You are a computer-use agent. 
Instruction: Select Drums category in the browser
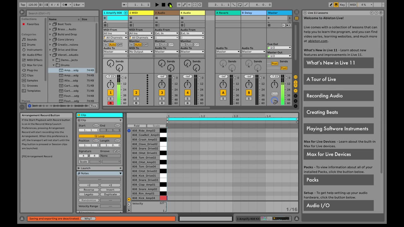pos(31,45)
